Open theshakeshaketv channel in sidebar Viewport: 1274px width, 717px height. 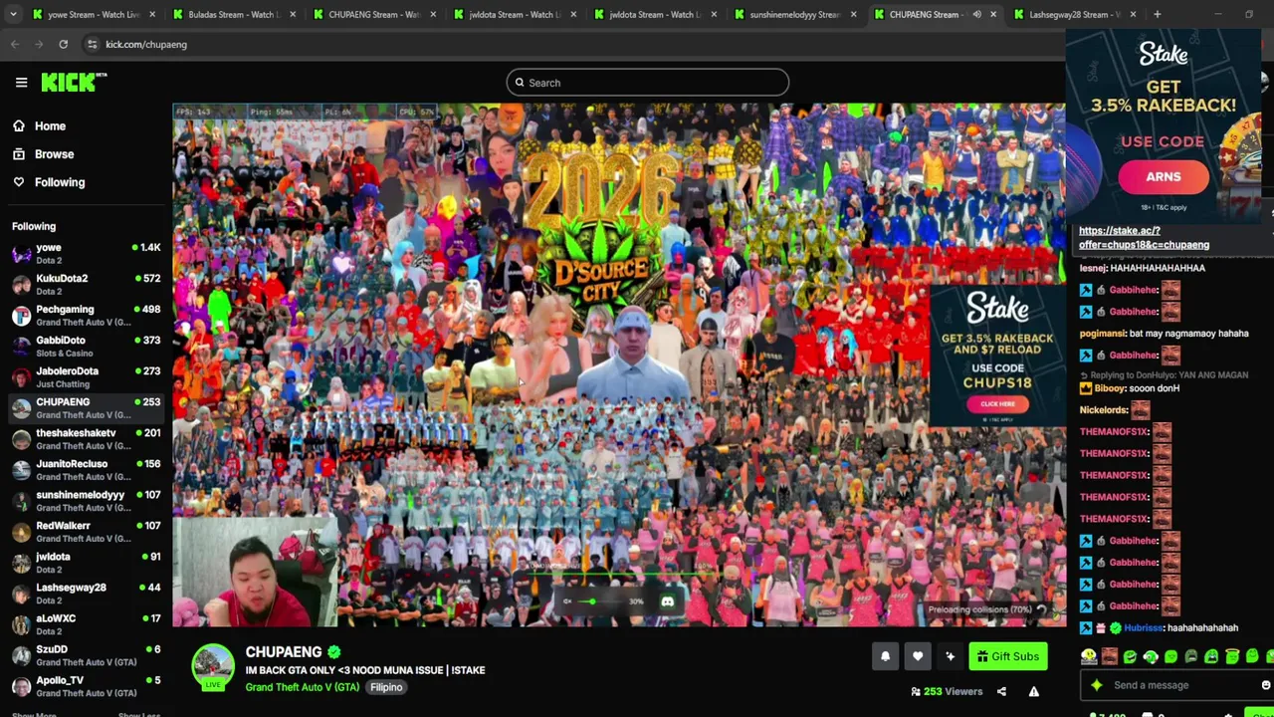coord(87,438)
